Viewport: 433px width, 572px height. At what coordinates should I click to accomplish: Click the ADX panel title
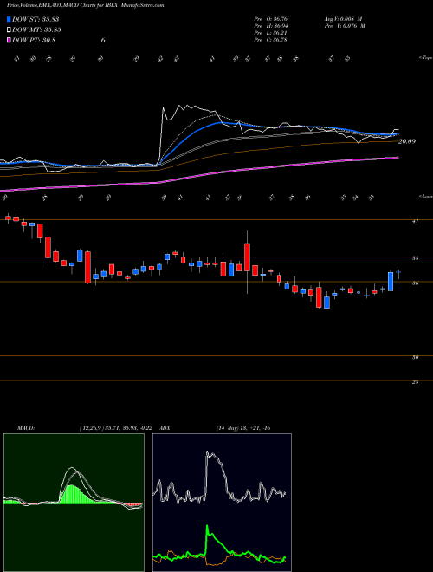point(165,427)
